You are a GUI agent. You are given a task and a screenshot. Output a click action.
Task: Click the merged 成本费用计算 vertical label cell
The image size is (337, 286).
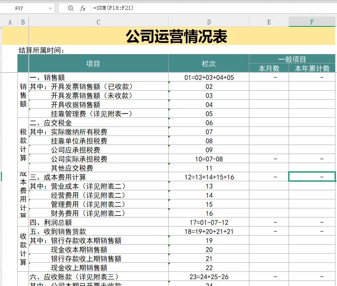click(x=23, y=195)
